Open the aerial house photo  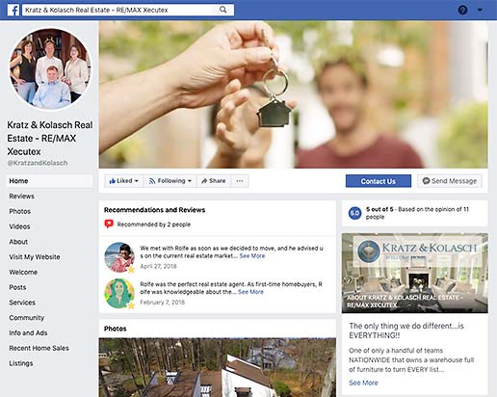(218, 367)
